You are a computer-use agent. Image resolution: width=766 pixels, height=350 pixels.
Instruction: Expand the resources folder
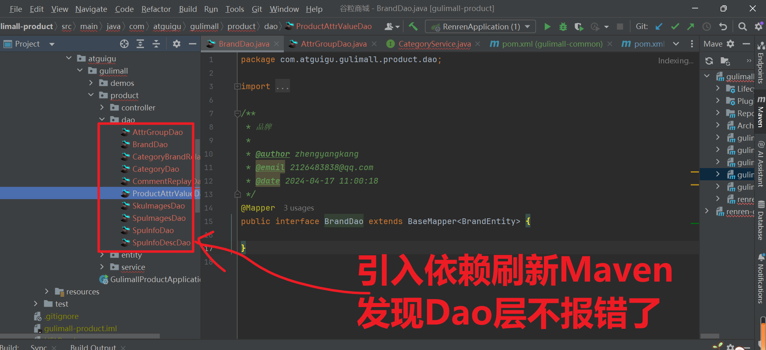click(47, 292)
